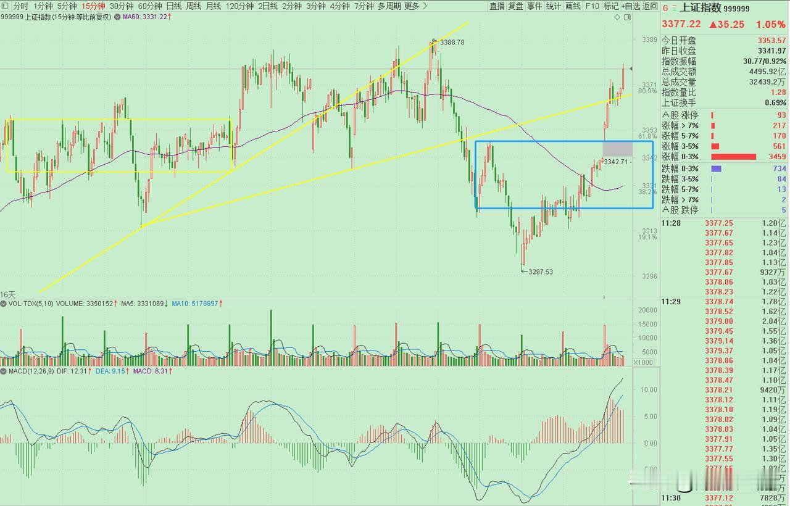The height and width of the screenshot is (506, 790).
Task: Click the 涨幅 3-5% row
Action: [x=724, y=146]
